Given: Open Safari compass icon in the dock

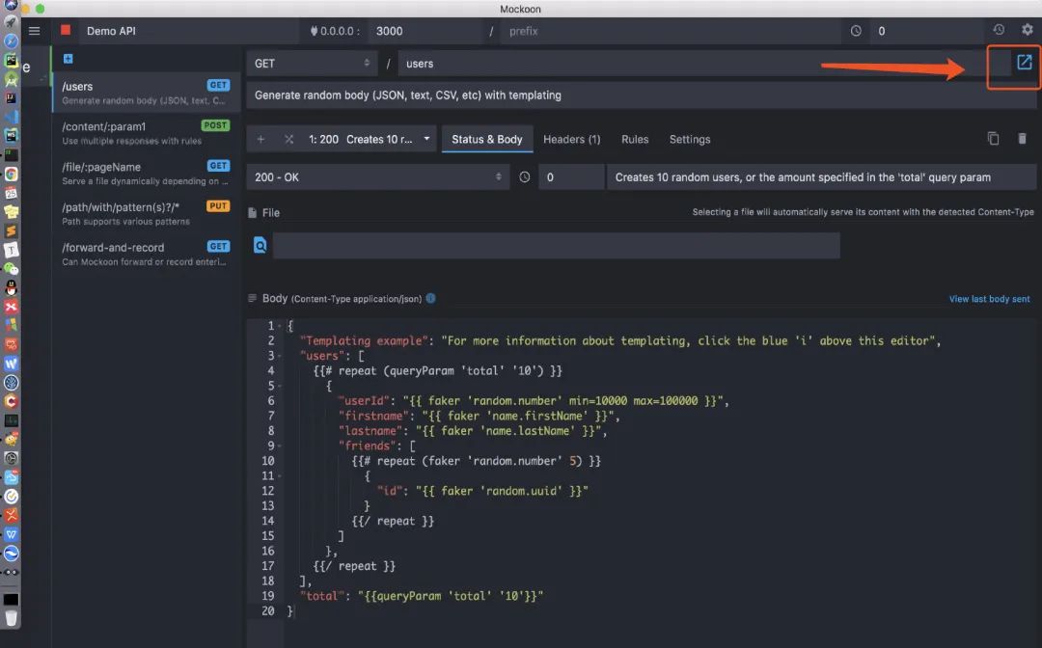Looking at the screenshot, I should click(11, 41).
